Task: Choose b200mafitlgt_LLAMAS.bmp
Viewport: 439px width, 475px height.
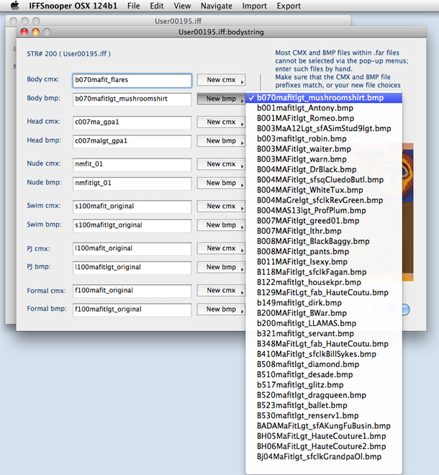Action: point(324,324)
